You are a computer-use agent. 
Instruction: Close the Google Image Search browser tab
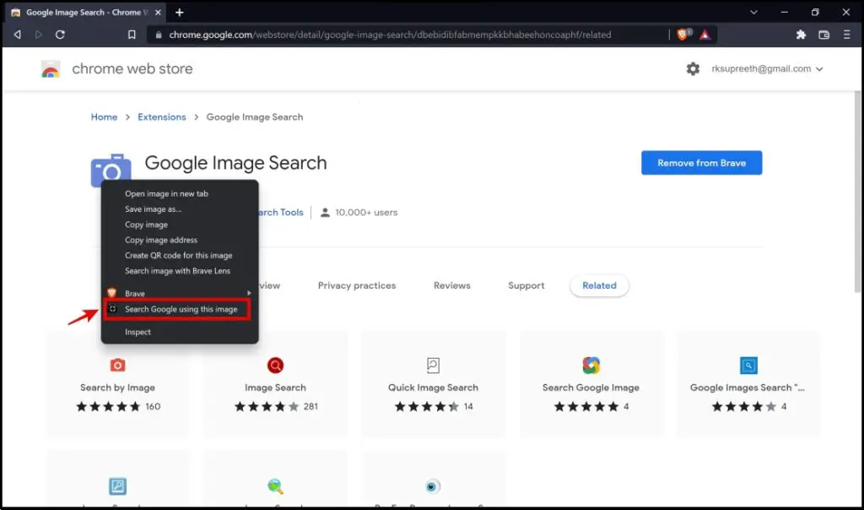click(x=158, y=12)
